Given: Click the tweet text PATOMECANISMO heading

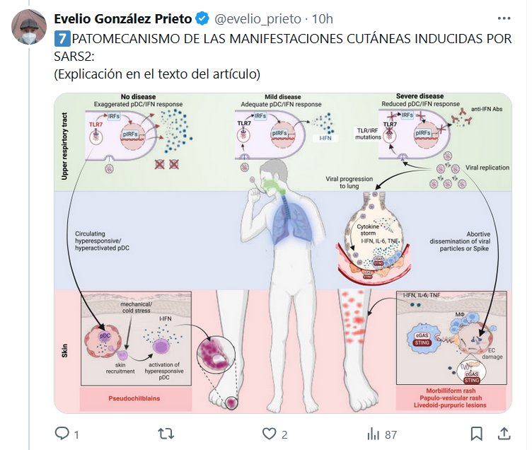Looking at the screenshot, I should tap(291, 39).
